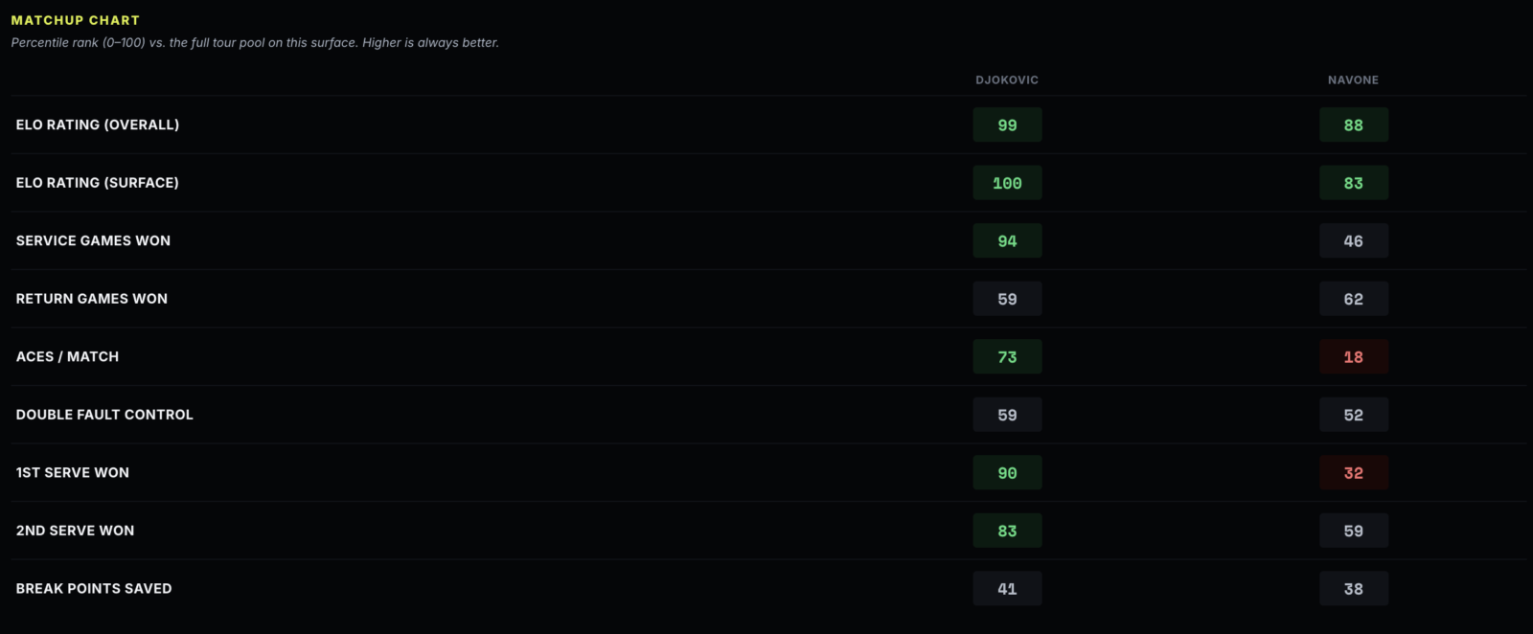The height and width of the screenshot is (634, 1533).
Task: Click Djokovic's aces per match badge 73
Action: [1007, 356]
